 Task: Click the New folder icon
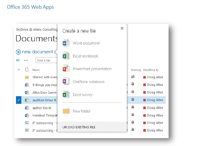click(x=66, y=111)
